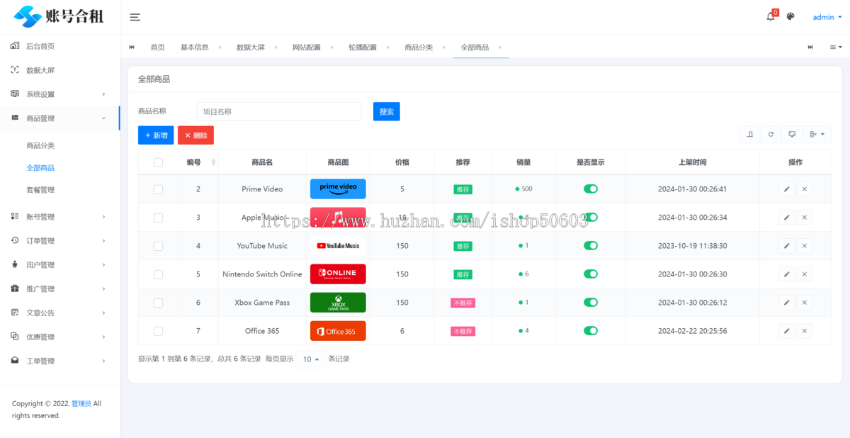Delete the Office 365 row with X icon
This screenshot has width=850, height=438.
click(x=804, y=331)
